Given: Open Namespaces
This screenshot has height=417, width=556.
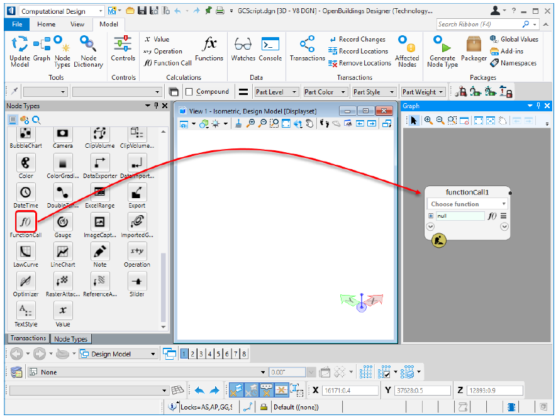Looking at the screenshot, I should [x=513, y=63].
